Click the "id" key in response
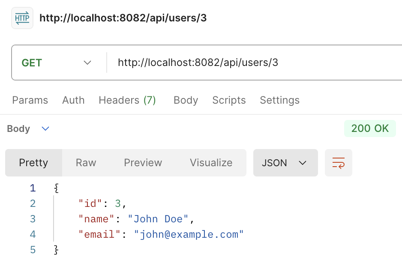Viewport: 402px width, 263px height. click(x=90, y=204)
